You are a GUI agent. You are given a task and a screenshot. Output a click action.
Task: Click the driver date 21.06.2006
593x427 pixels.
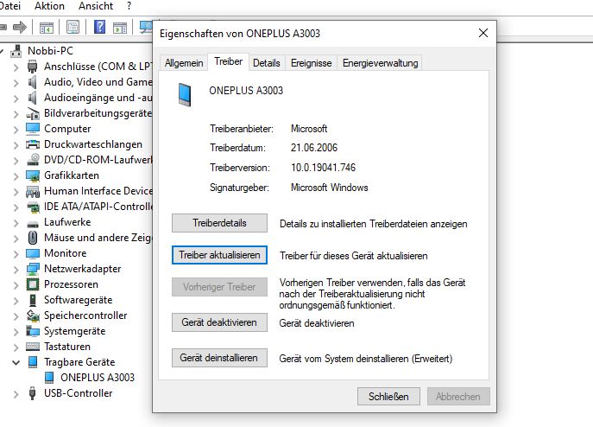[314, 148]
